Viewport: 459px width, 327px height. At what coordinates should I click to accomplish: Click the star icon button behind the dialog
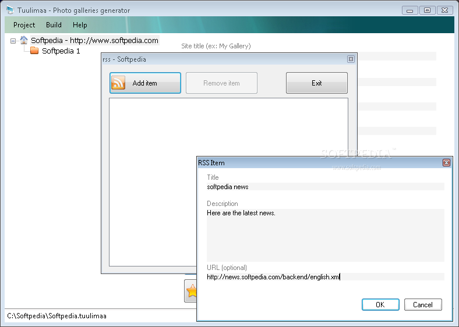point(191,291)
